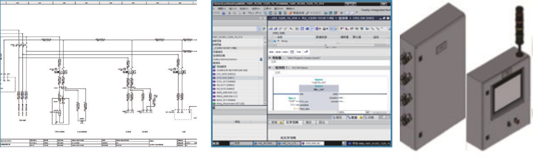Image resolution: width=533 pixels, height=158 pixels.
Task: Click the lock icon beside Safety Administration
Action: 261,59
